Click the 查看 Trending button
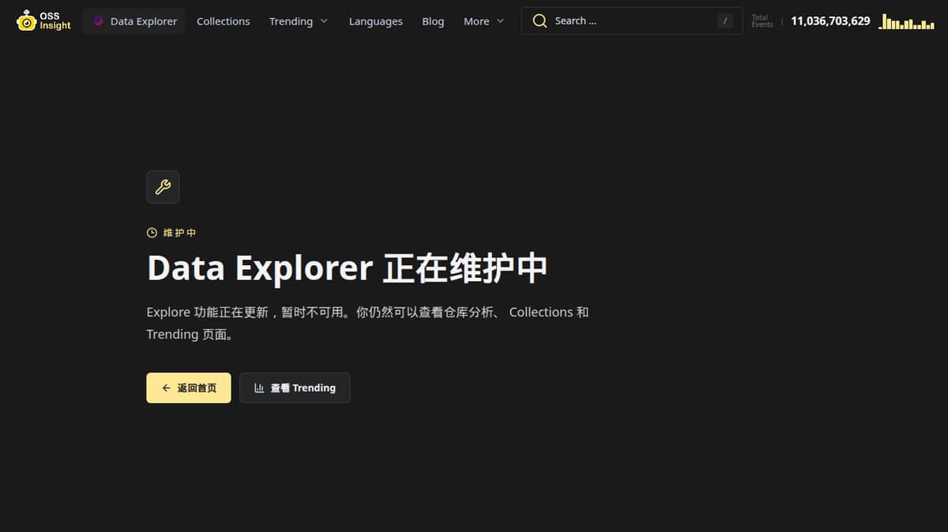 (295, 388)
